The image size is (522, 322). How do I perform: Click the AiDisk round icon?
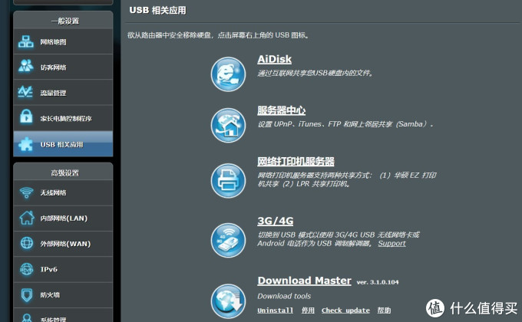click(228, 74)
